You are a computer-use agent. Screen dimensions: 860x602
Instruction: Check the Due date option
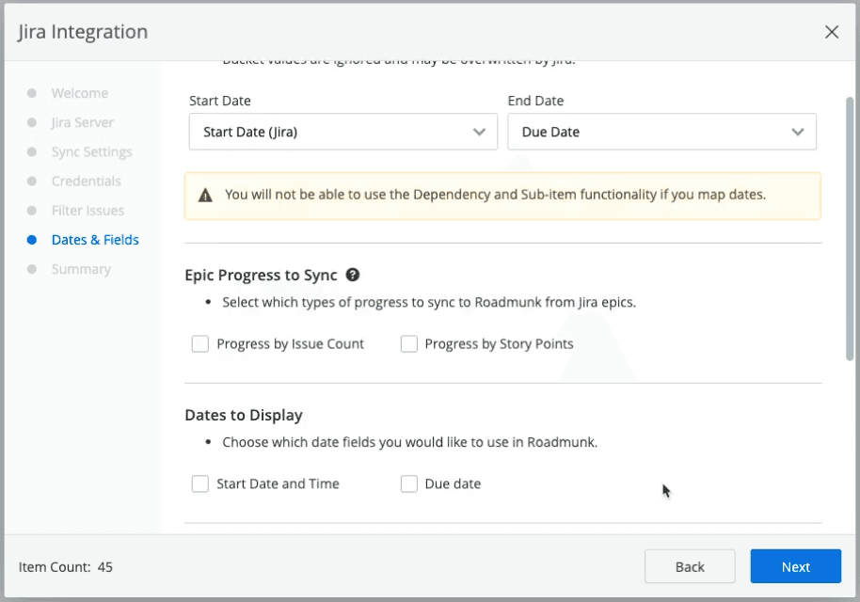pos(408,483)
